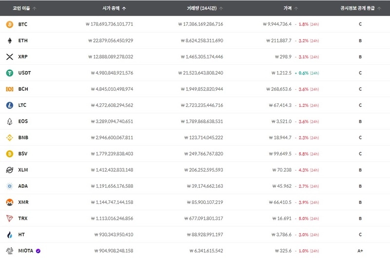Select MIOTA 24h volume ₩6,341,615,542

click(x=206, y=251)
